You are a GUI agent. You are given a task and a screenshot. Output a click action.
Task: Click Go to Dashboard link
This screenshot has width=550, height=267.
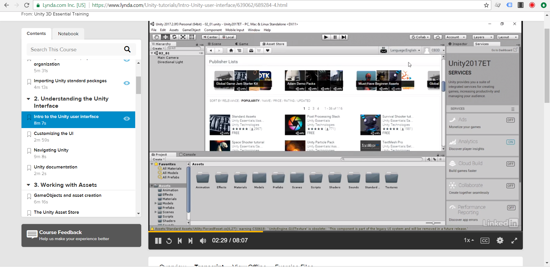[x=504, y=50]
